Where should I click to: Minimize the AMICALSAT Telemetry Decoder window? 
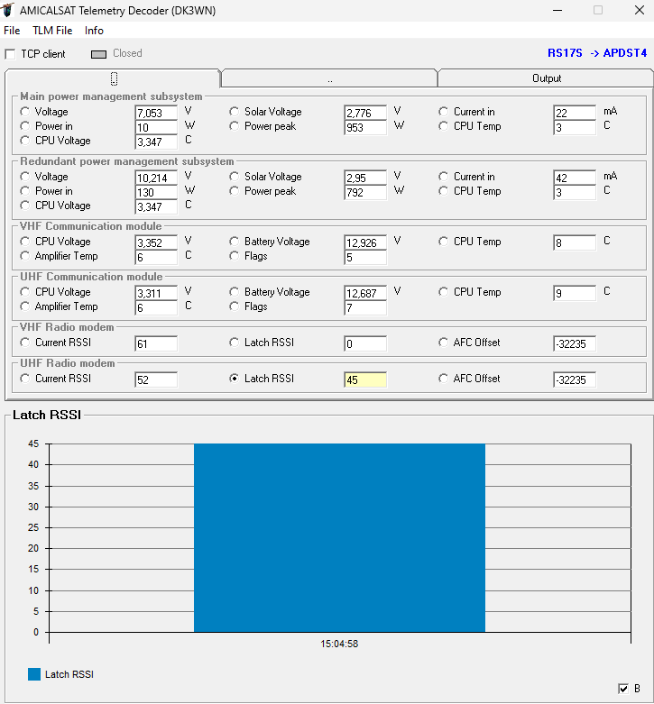click(557, 10)
